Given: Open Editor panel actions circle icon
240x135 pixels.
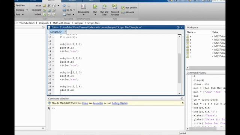Looking at the screenshot, I should coord(178,27).
